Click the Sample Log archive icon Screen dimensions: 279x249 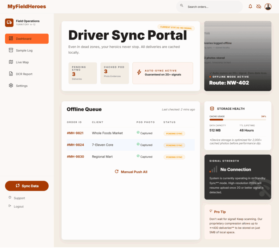pyautogui.click(x=11, y=50)
